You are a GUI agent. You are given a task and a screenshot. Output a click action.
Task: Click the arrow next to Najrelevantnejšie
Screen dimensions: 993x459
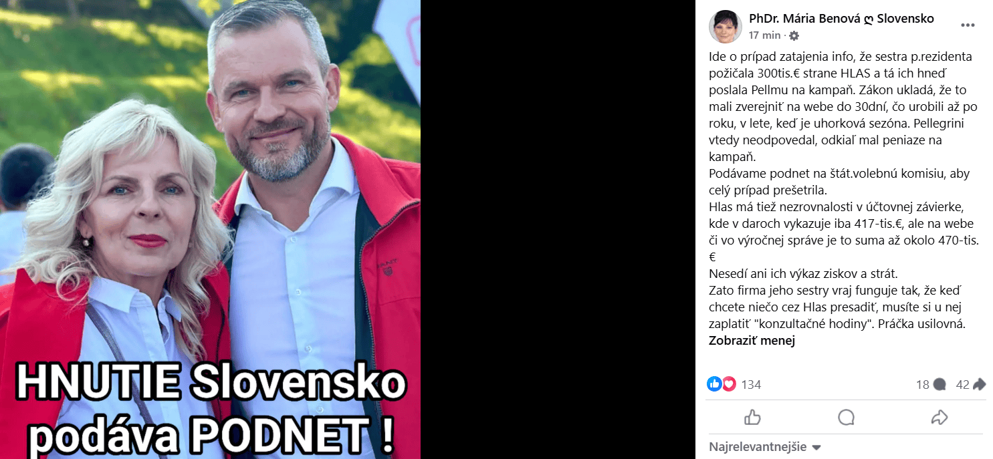(x=816, y=448)
